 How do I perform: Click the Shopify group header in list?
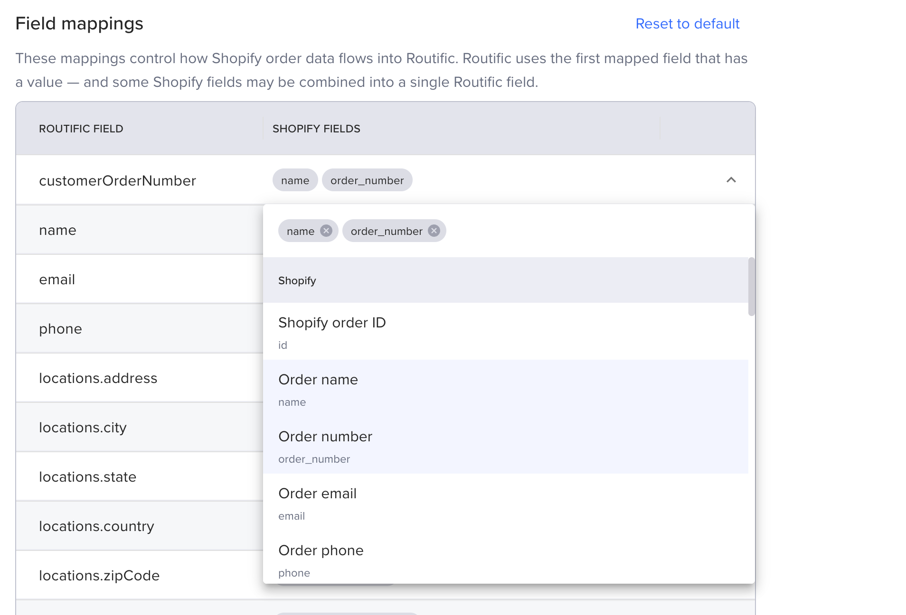click(x=506, y=280)
